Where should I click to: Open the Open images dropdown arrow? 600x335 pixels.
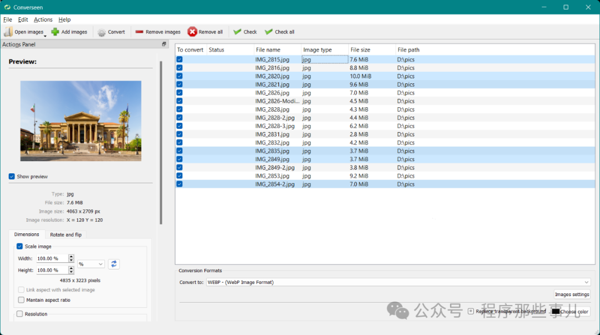pyautogui.click(x=45, y=36)
